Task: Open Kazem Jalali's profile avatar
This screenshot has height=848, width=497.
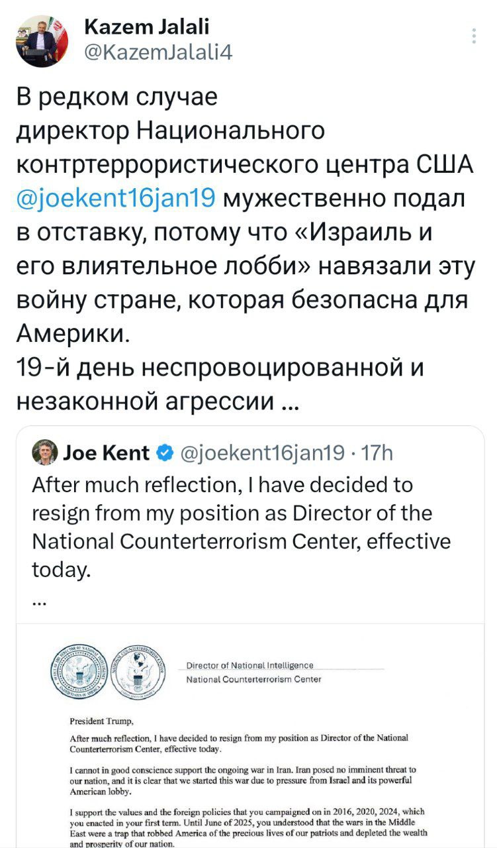Action: [42, 41]
